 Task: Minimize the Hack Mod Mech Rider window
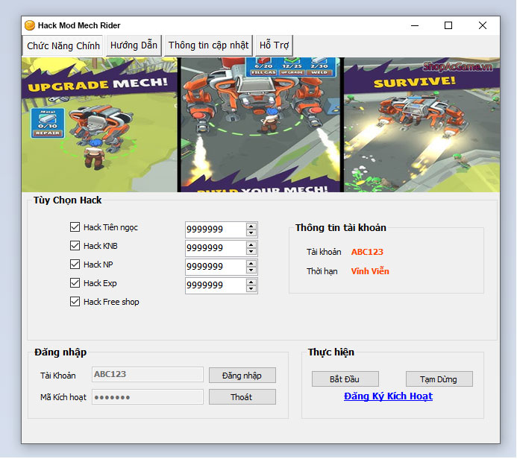tap(415, 25)
